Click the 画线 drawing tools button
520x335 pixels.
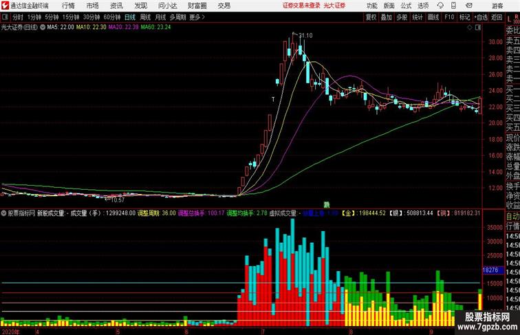pos(433,17)
